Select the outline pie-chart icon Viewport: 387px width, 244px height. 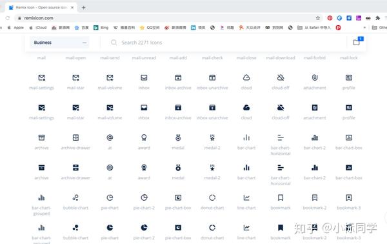pos(110,198)
